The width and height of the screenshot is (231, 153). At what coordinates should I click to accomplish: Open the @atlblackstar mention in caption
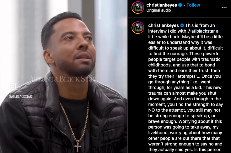pyautogui.click(x=201, y=31)
